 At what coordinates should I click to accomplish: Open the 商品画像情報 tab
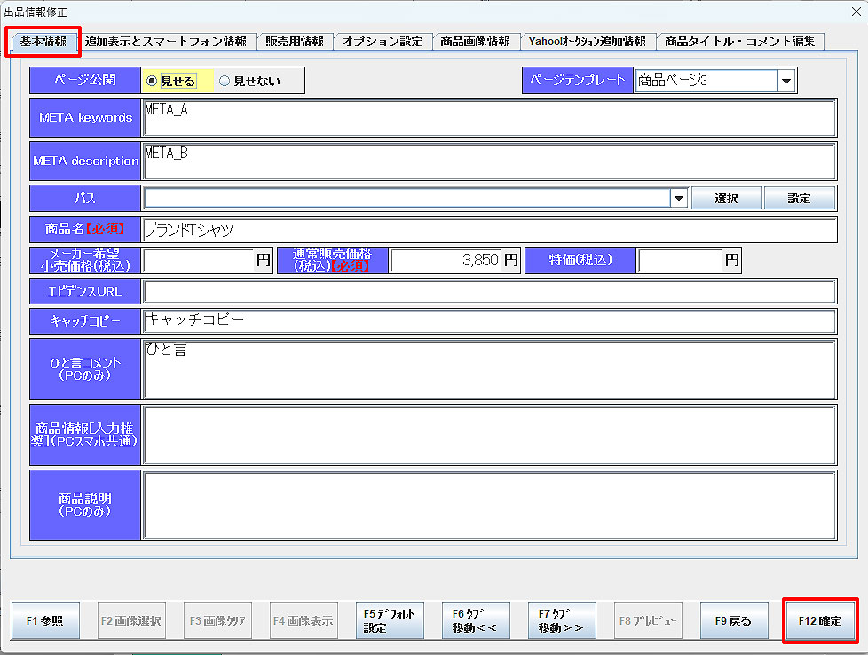tap(476, 42)
